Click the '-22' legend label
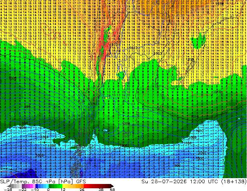The height and width of the screenshot is (191, 247). point(23,189)
